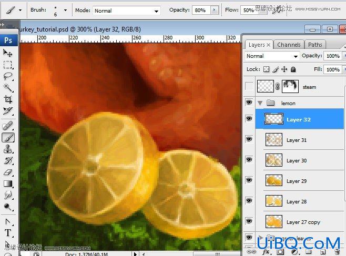
Task: Lock image pixels brush icon
Action: 276,69
